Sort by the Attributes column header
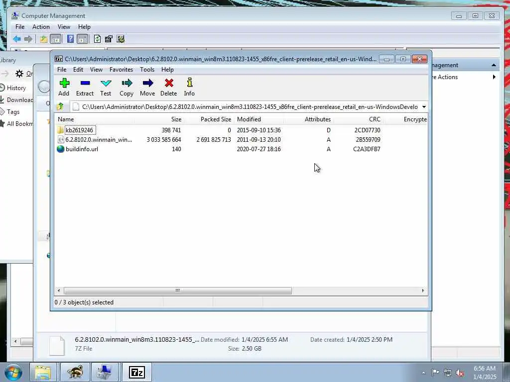 [309, 119]
